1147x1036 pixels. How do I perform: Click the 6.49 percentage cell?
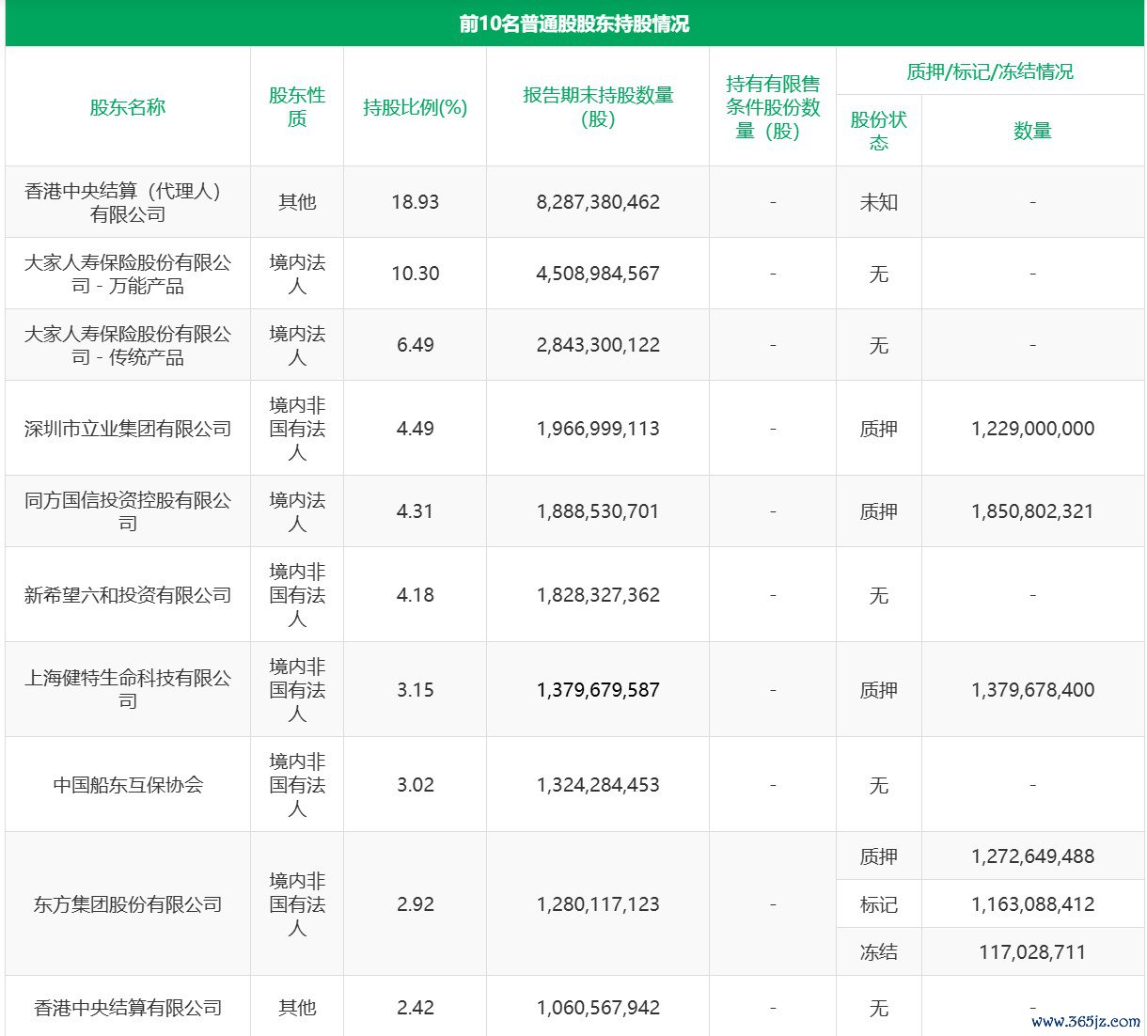415,345
